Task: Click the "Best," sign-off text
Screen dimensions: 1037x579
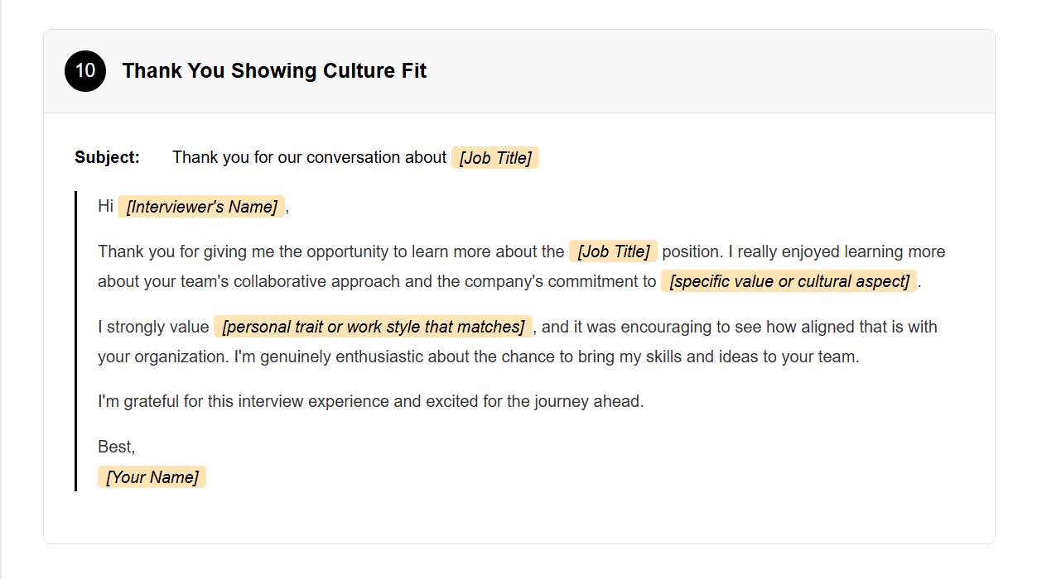Action: click(x=116, y=447)
